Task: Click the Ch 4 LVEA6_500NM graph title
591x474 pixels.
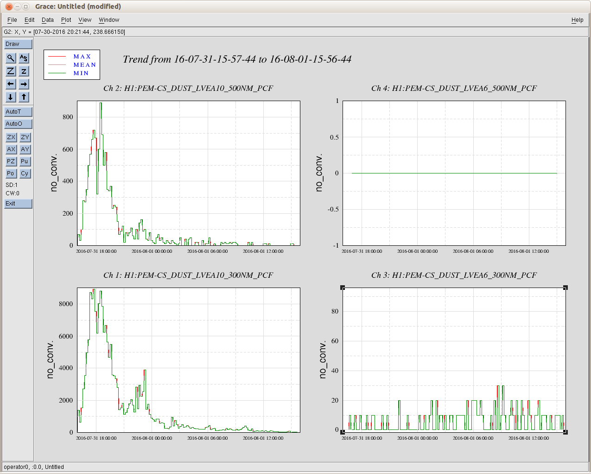Action: [454, 88]
